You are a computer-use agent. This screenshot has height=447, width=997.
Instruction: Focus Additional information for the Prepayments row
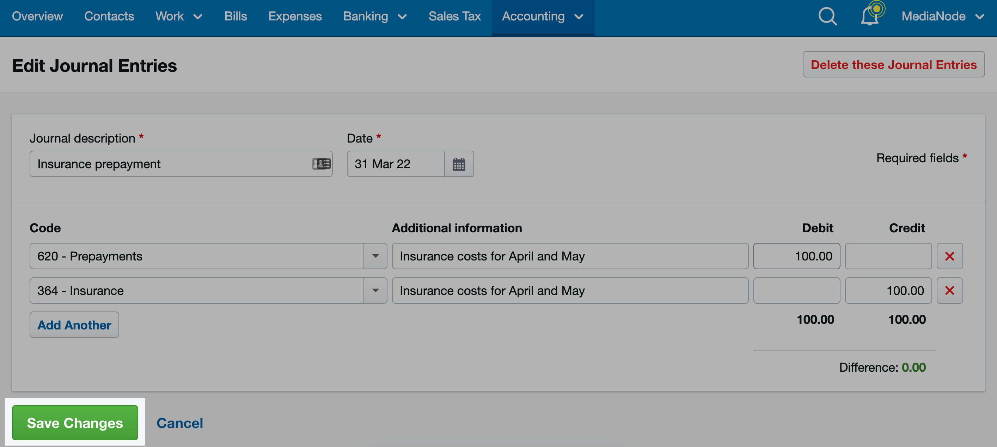[x=570, y=256]
